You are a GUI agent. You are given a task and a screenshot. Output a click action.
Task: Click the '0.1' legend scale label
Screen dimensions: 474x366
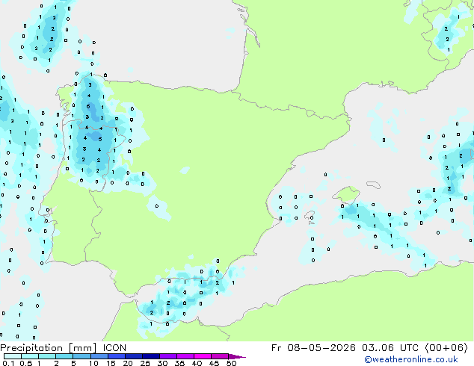(x=8, y=363)
